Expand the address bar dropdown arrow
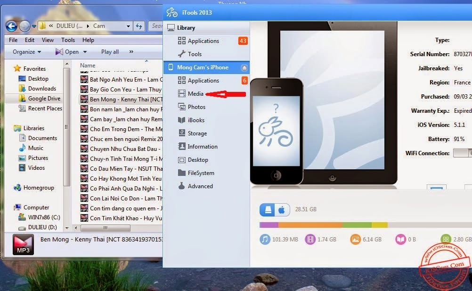The image size is (472, 291). [x=128, y=26]
